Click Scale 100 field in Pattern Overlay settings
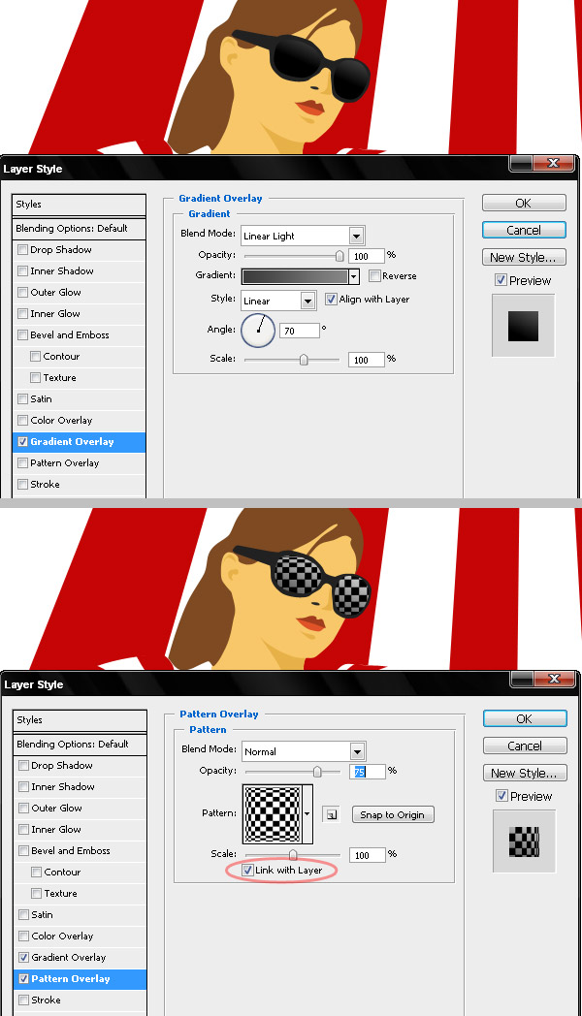Viewport: 582px width, 1016px height. click(x=368, y=855)
